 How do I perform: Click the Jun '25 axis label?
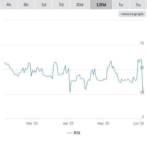point(139,123)
